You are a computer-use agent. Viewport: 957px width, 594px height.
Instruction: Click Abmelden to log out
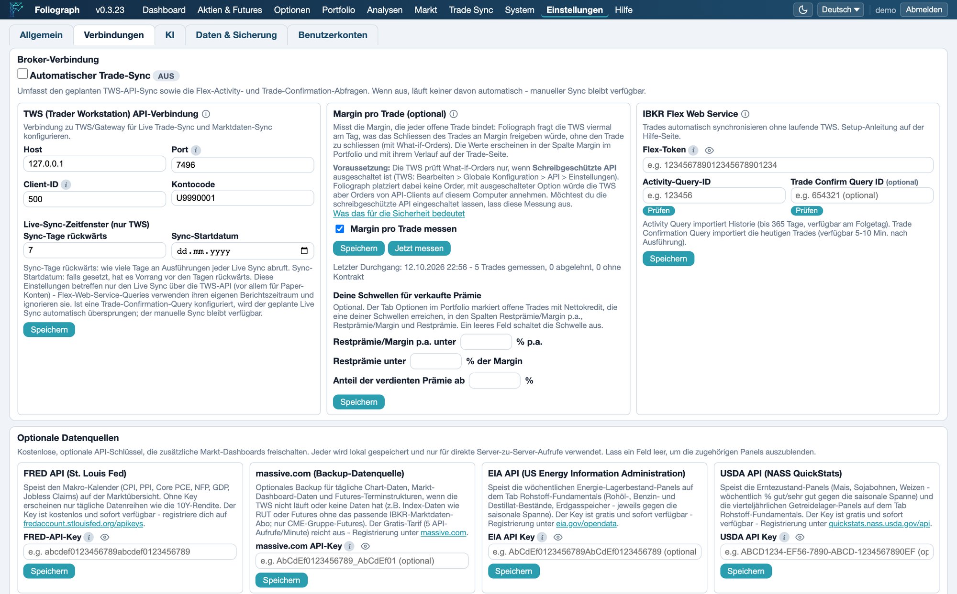tap(924, 10)
